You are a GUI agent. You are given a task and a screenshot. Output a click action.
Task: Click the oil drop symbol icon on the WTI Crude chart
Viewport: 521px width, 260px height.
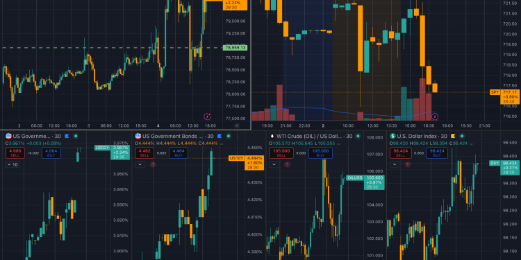[x=272, y=136]
